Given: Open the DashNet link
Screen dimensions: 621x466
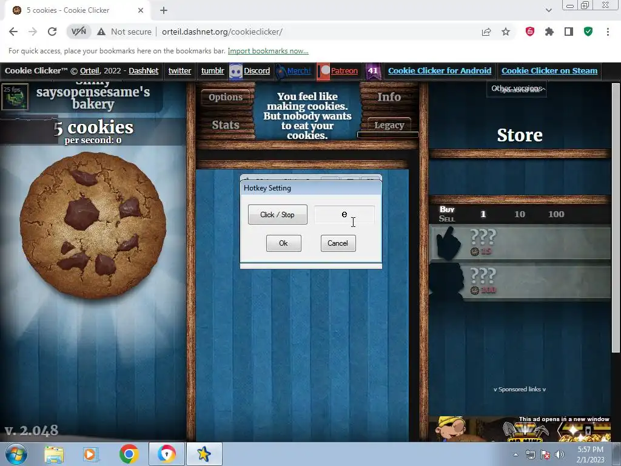Looking at the screenshot, I should point(143,71).
